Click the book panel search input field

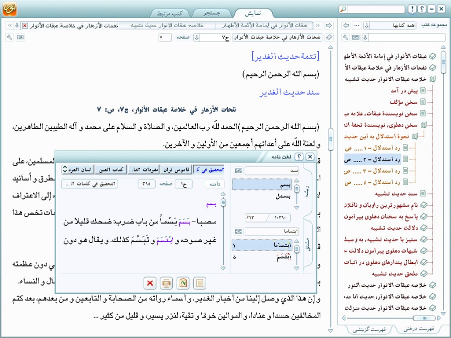407,37
